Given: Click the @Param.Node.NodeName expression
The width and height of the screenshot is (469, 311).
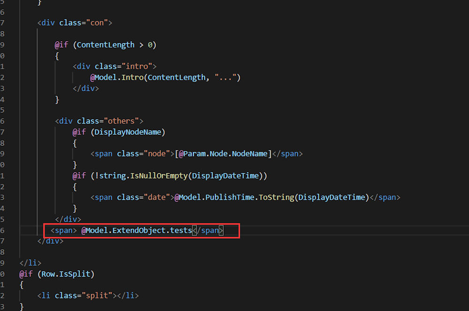Looking at the screenshot, I should tap(223, 153).
